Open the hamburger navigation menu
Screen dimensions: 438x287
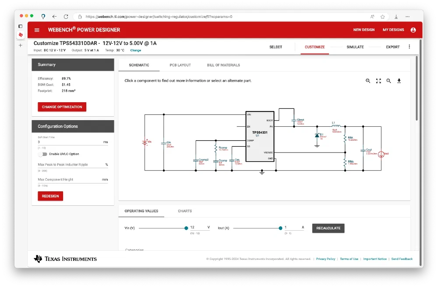[x=37, y=30]
